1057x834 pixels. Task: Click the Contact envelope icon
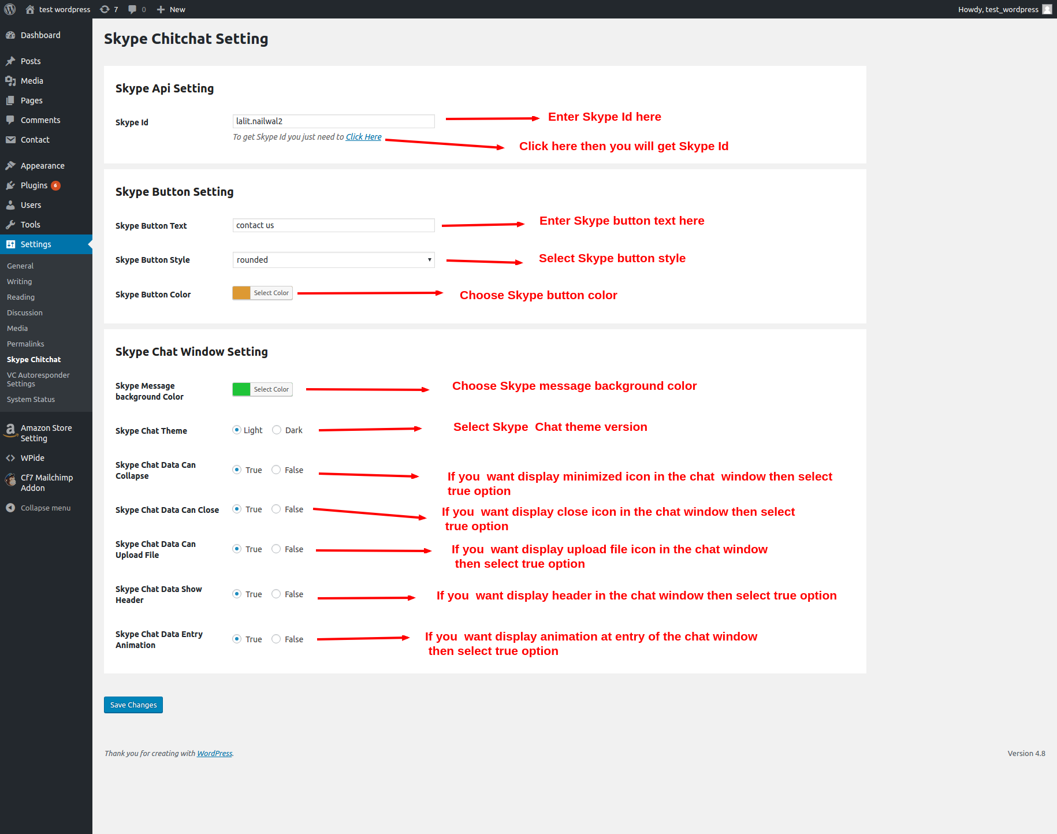[10, 140]
